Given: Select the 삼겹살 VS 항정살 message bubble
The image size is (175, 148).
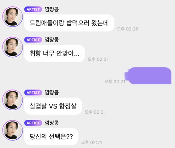Looking at the screenshot, I should point(53,106).
